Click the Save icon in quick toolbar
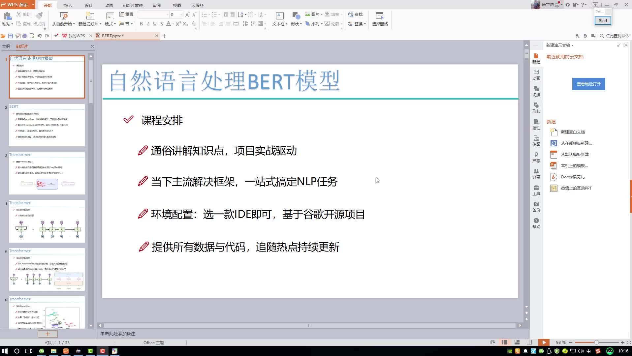 11,36
